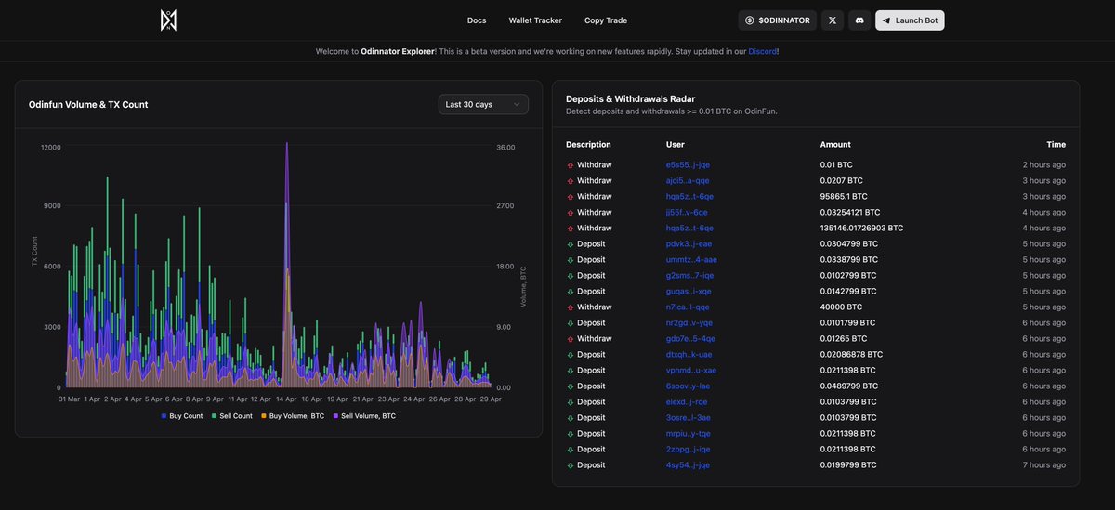Open the Copy Trade menu item

[x=606, y=20]
